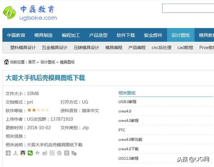Click the home icon in breadcrumb

point(6,62)
